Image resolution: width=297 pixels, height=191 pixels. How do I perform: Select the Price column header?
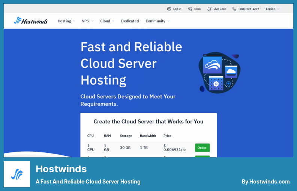coord(167,136)
